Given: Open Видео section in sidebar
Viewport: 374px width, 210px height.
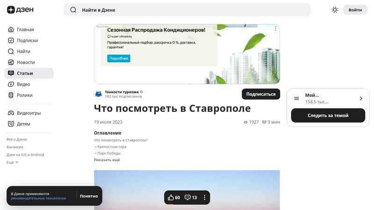Looking at the screenshot, I should coord(23,84).
